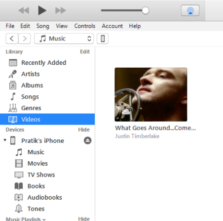The image size is (223, 221).
Task: Open TV Shows under Pratik's iPhone
Action: coord(41,175)
